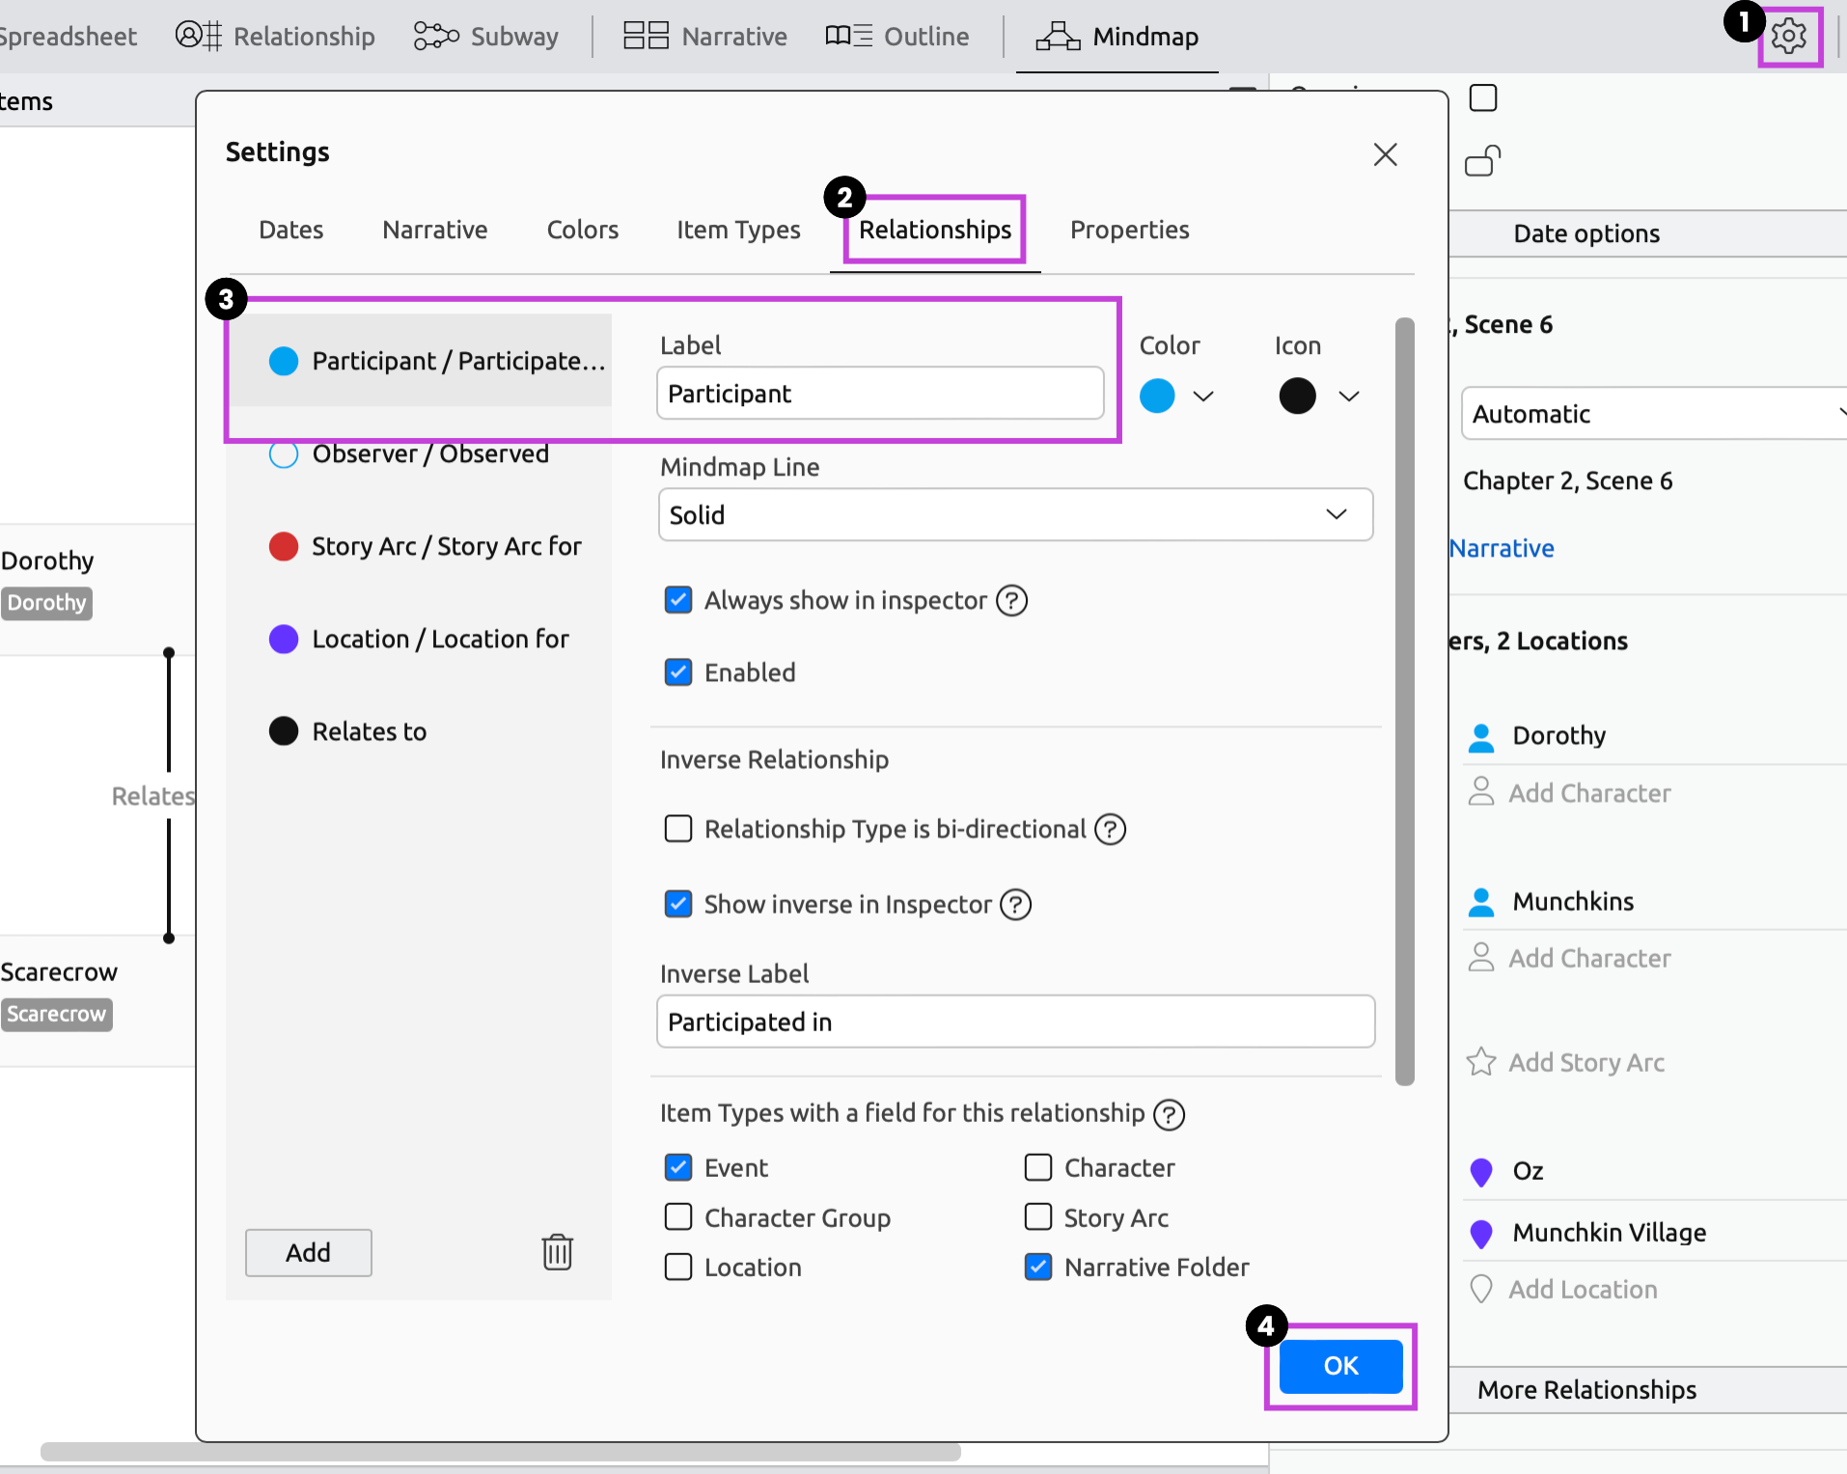Image resolution: width=1847 pixels, height=1474 pixels.
Task: Select the Observer / Observed relationship
Action: (419, 453)
